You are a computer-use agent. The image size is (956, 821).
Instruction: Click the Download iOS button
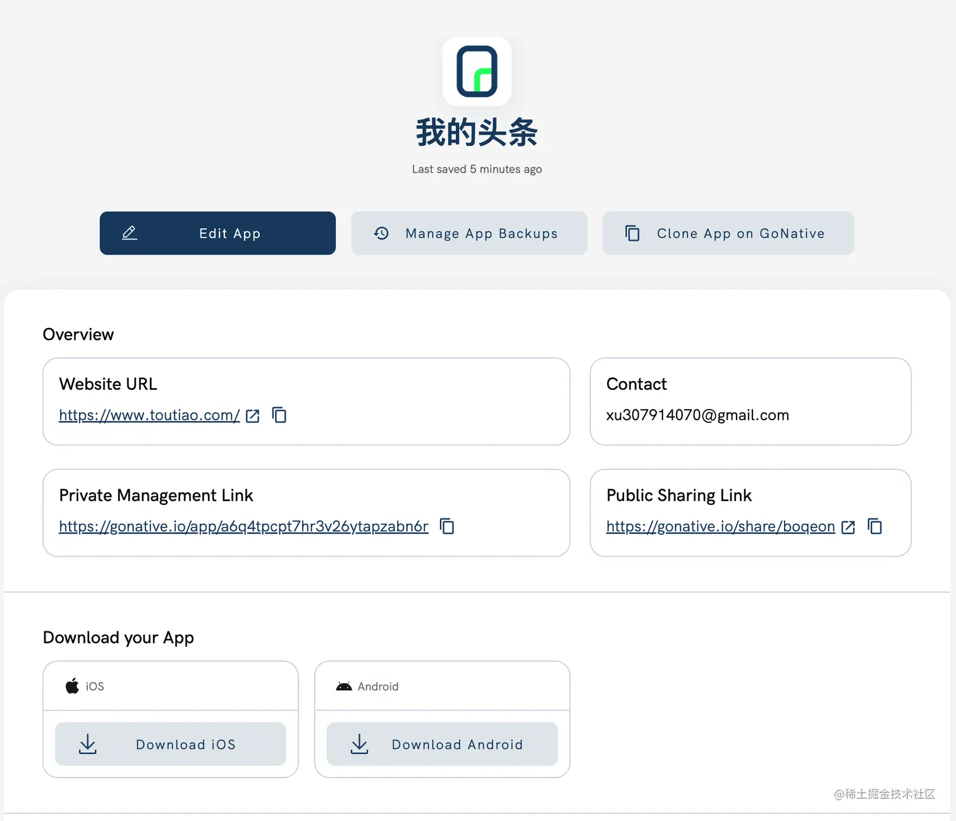170,744
